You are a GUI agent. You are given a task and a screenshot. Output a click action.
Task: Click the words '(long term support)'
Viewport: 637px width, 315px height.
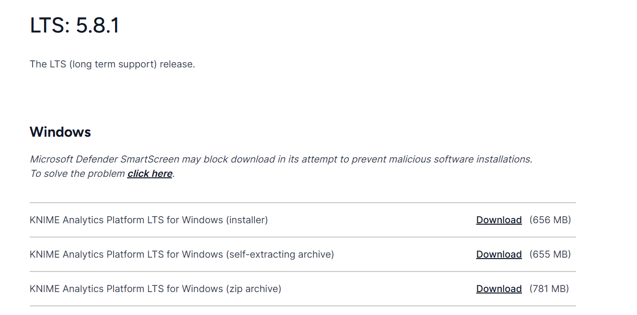coord(113,64)
